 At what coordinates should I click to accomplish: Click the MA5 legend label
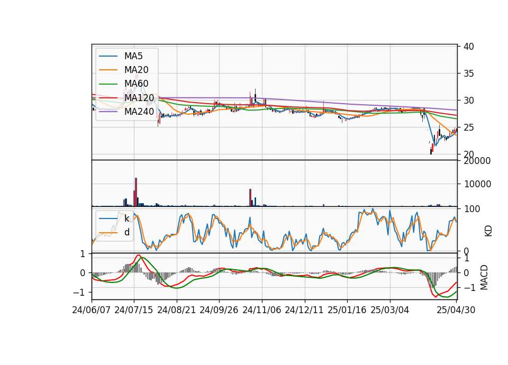point(133,56)
